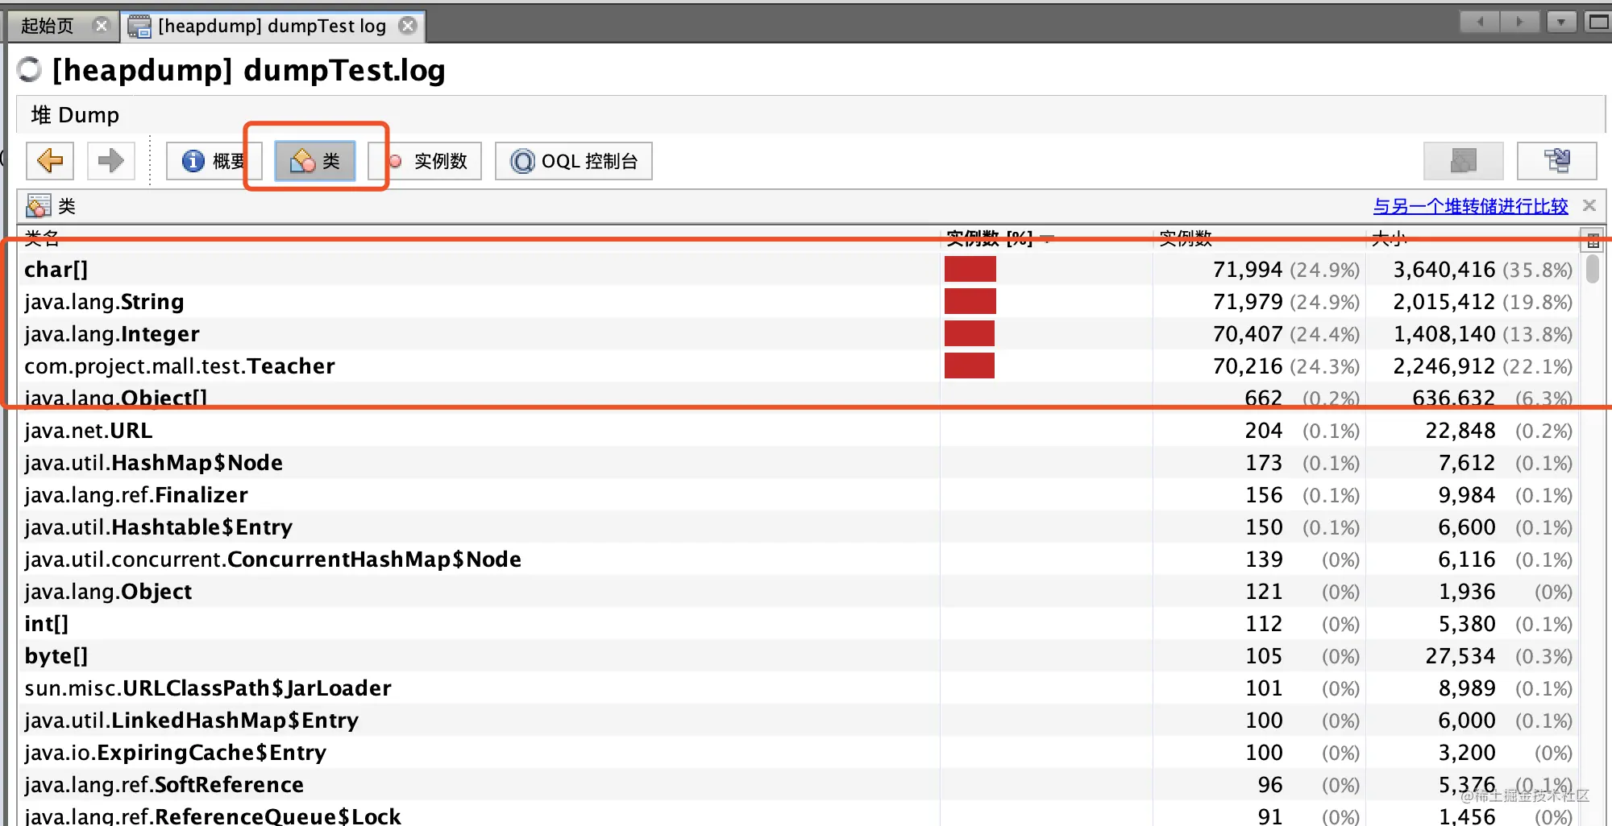The height and width of the screenshot is (826, 1612).
Task: Click the red bar for char[] instances
Action: point(970,269)
